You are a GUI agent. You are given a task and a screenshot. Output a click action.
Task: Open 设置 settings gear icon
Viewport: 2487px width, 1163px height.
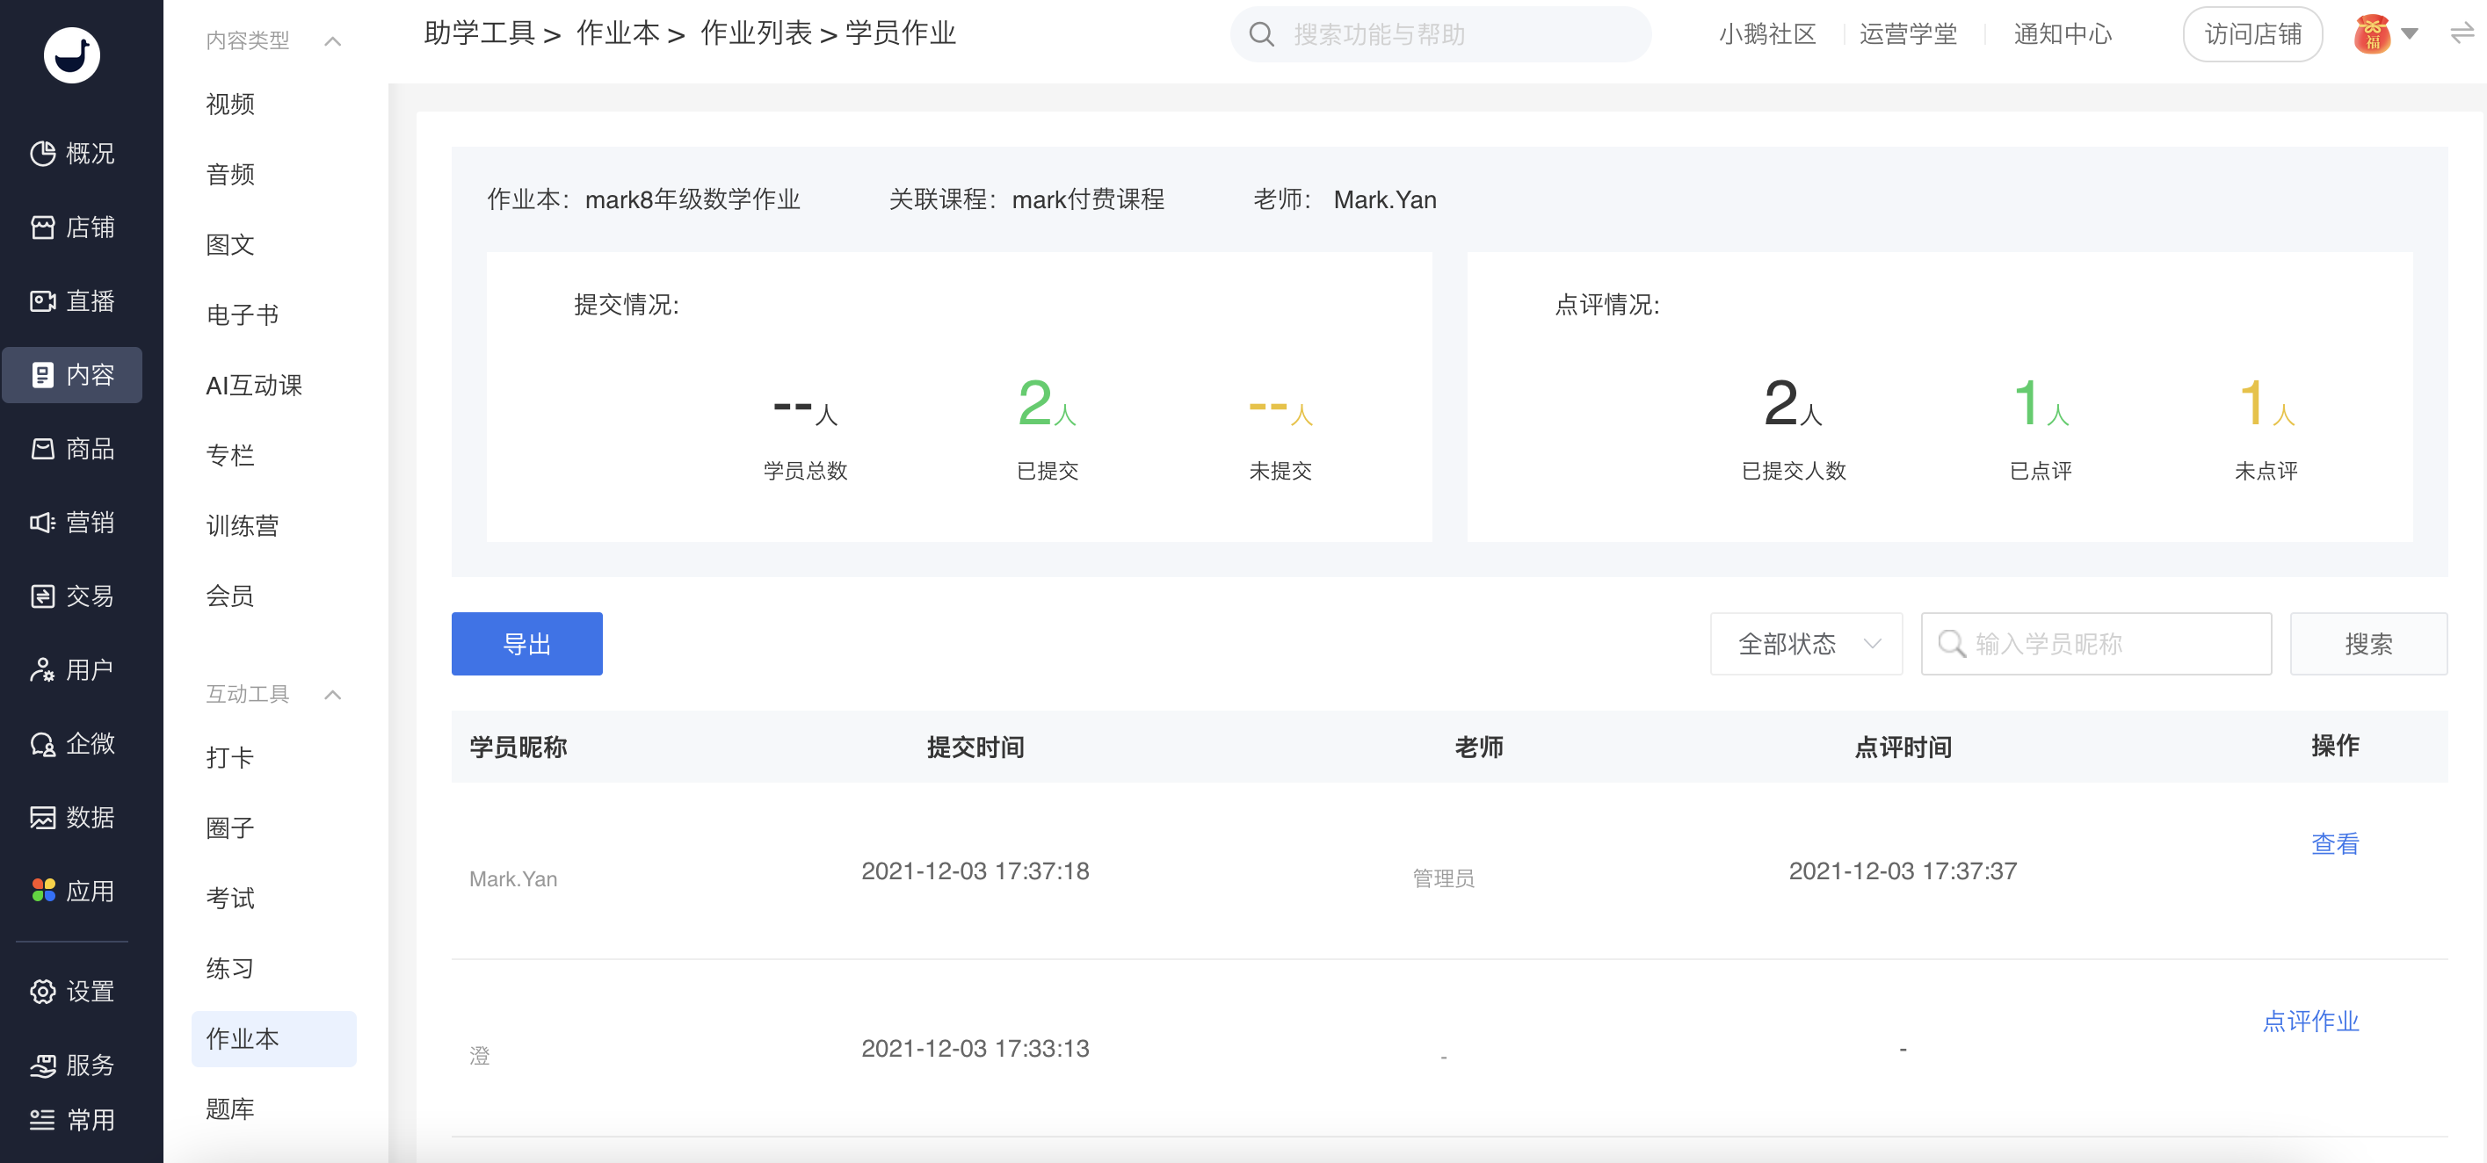click(42, 991)
